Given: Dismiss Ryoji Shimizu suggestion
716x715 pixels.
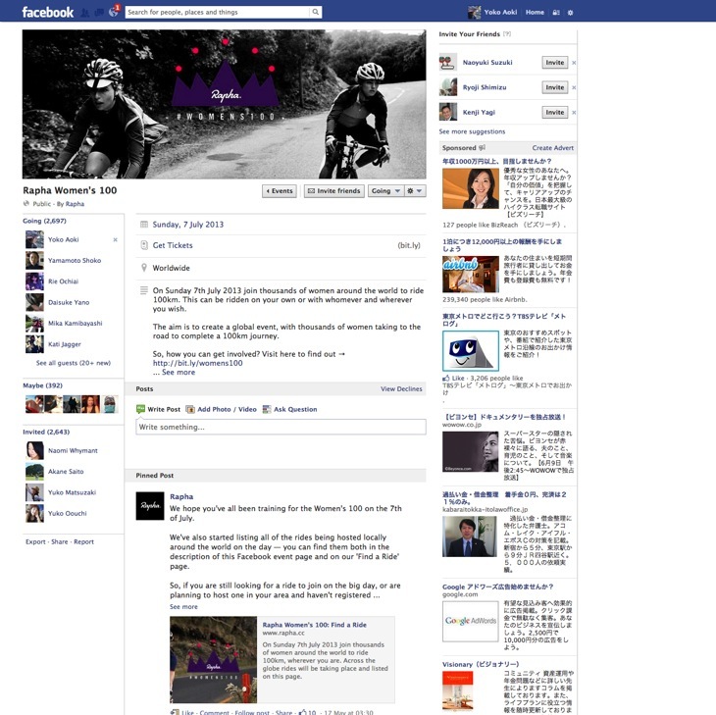Looking at the screenshot, I should tap(574, 87).
